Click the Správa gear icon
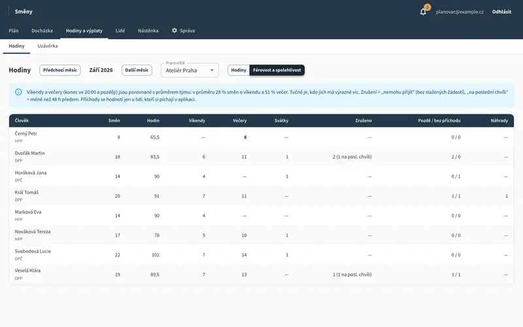 pyautogui.click(x=175, y=30)
